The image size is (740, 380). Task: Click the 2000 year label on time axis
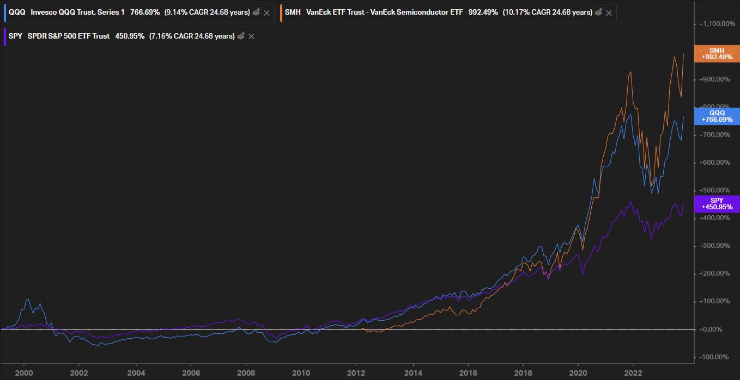23,373
